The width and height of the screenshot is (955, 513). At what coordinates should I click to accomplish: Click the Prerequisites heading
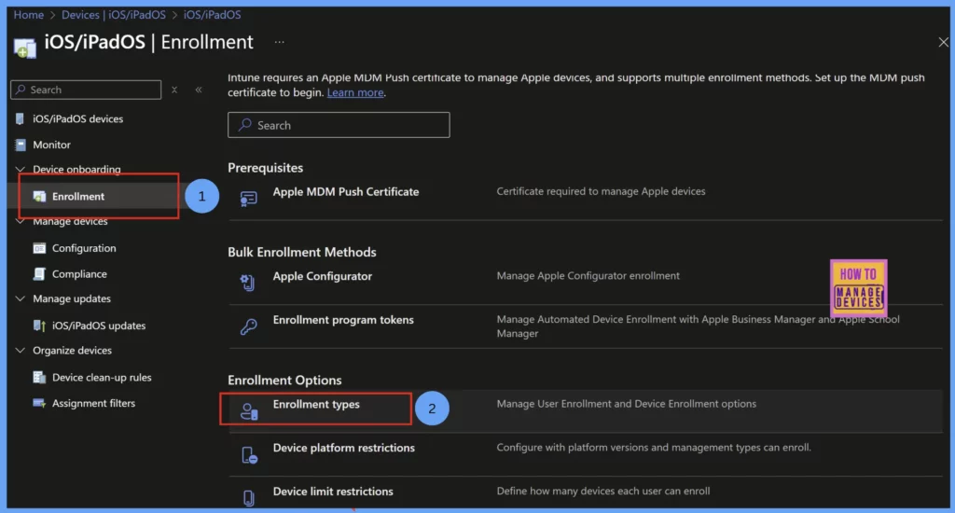[x=265, y=168]
